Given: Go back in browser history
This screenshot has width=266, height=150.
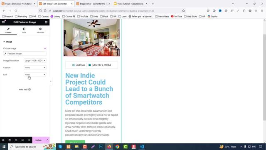Looking at the screenshot, I should (4, 11).
